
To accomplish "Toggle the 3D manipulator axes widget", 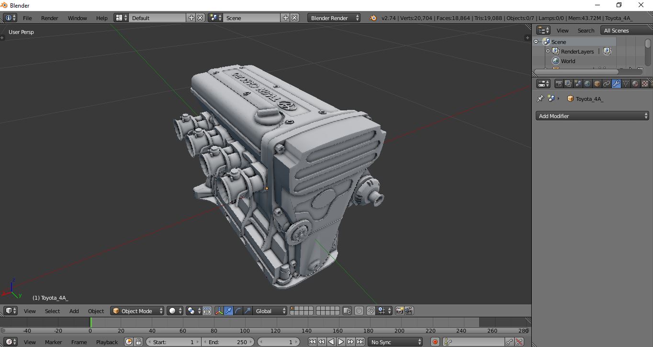I will 219,311.
